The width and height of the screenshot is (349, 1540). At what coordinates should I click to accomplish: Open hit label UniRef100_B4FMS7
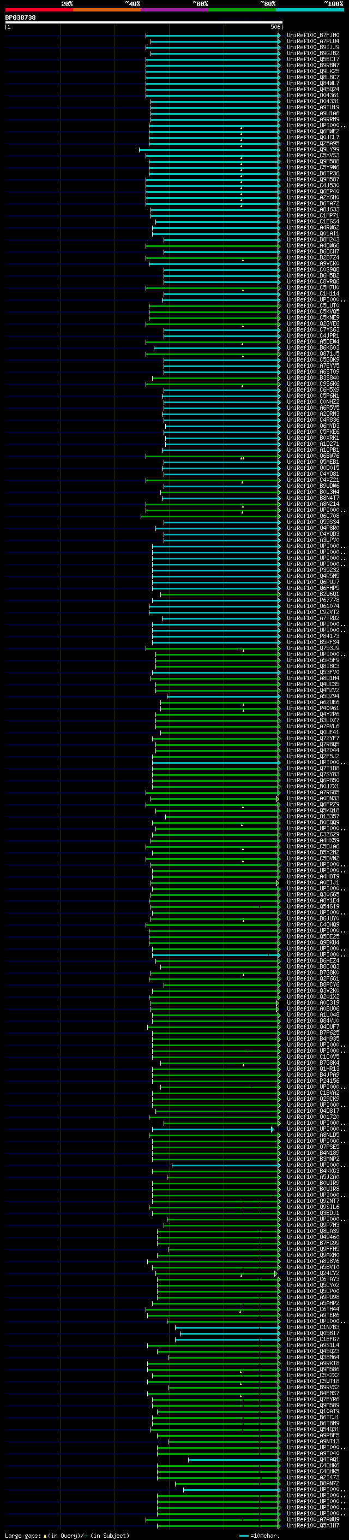312,1394
